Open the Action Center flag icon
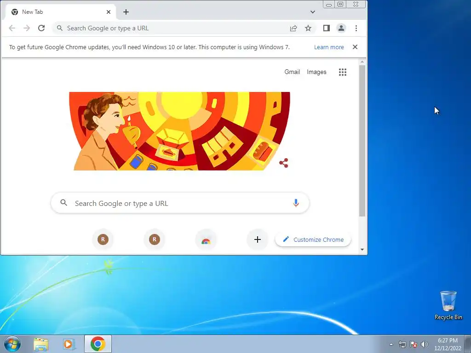 pos(414,344)
